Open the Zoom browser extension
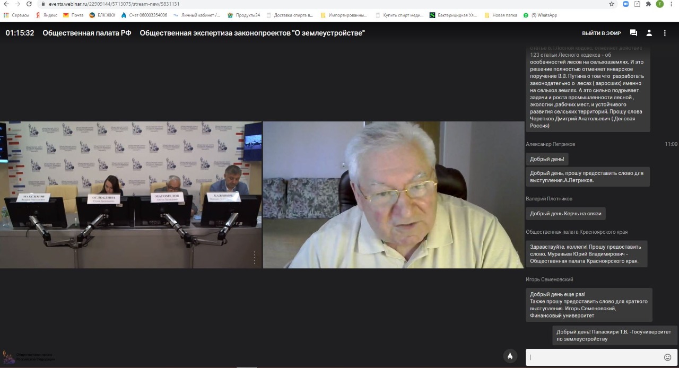This screenshot has width=679, height=368. (x=626, y=4)
